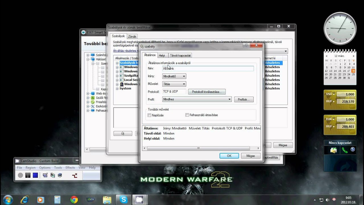Open CamStudio Tools menu

click(x=58, y=168)
